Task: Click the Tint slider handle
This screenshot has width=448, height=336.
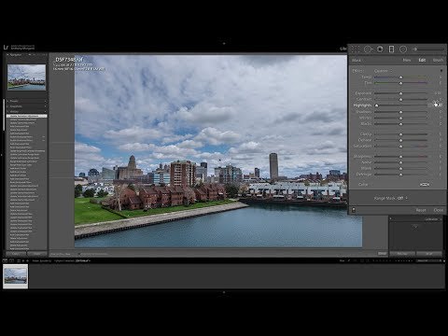Action: (400, 83)
